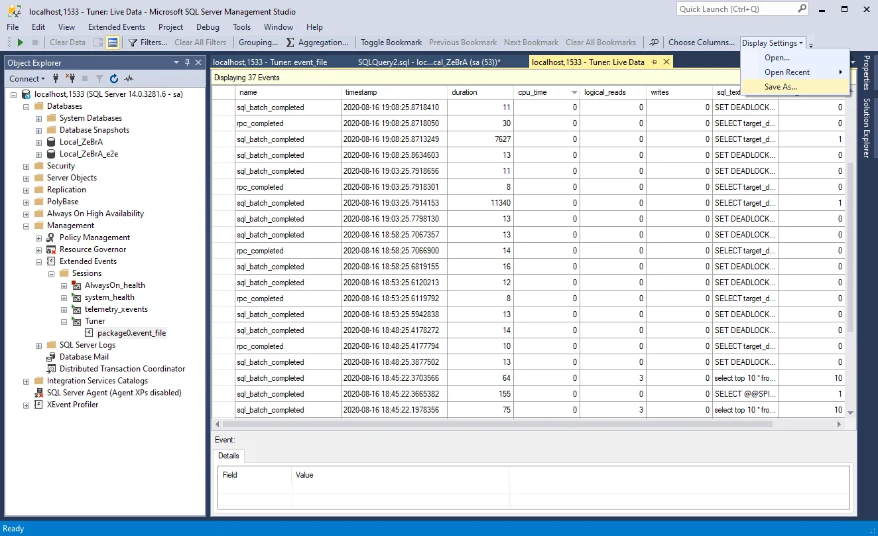Select Resource Governor node

[x=93, y=249]
